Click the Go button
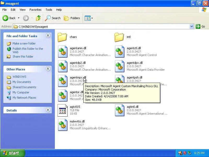The image size is (209, 157). (x=200, y=26)
